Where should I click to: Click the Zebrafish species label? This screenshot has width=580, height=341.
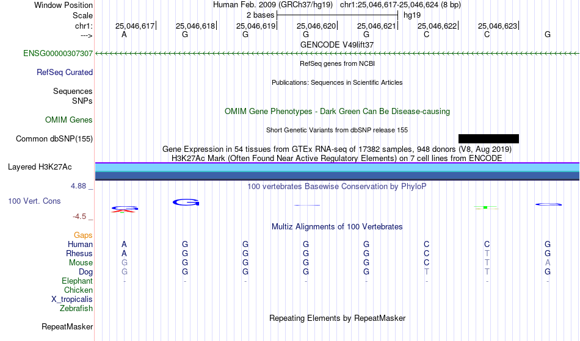coord(76,309)
